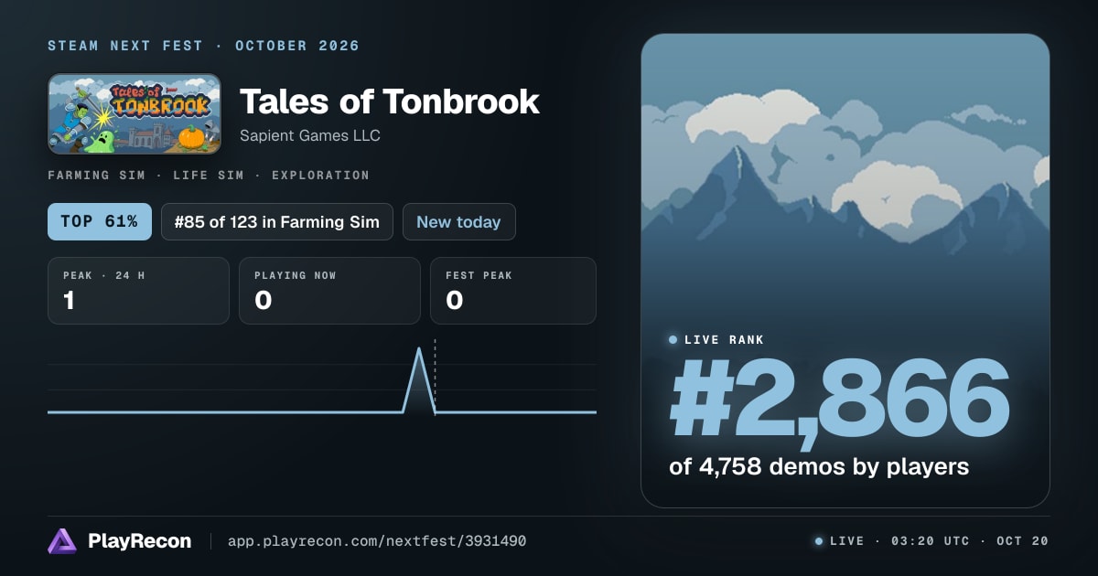The height and width of the screenshot is (576, 1098).
Task: Click the PlayRecon triangle logo icon
Action: pos(62,541)
